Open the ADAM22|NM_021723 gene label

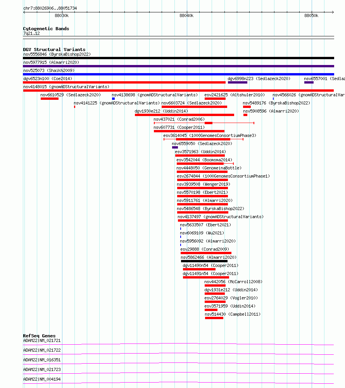tap(42, 370)
